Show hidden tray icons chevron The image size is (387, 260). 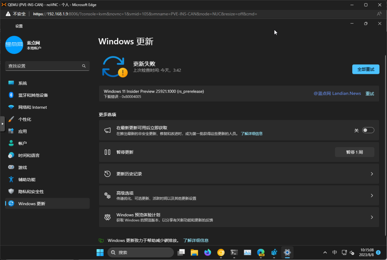[325, 252]
